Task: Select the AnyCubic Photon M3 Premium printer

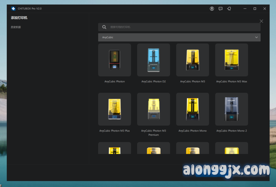Action: (x=153, y=109)
